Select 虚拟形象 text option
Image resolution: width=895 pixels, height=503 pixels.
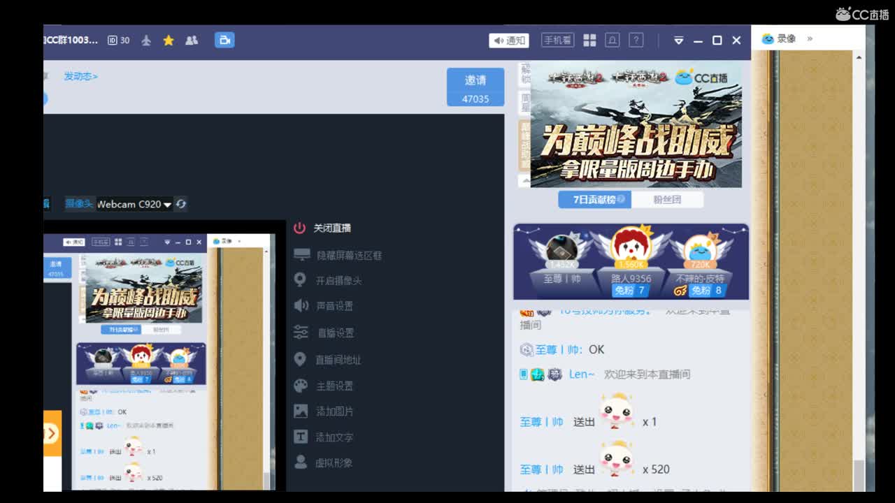[x=334, y=462]
